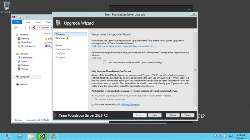Open the Explorer quick access toolbar dropdown

[x=27, y=17]
